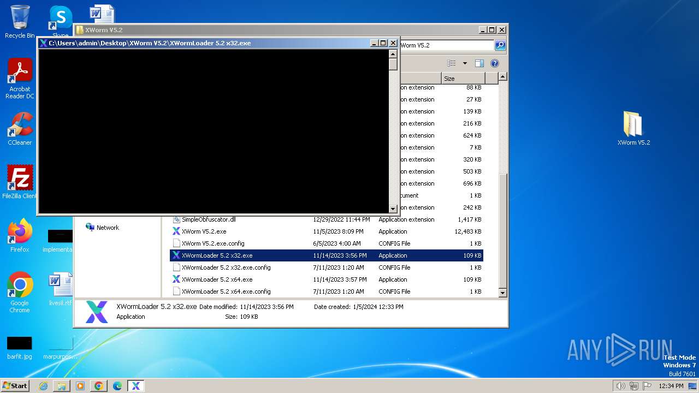Select the livesil.rtf document icon
This screenshot has width=699, height=393.
click(60, 289)
